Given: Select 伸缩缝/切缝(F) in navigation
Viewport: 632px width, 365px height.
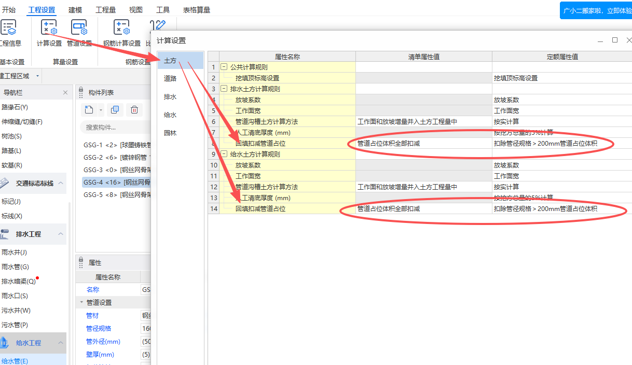Looking at the screenshot, I should [22, 121].
